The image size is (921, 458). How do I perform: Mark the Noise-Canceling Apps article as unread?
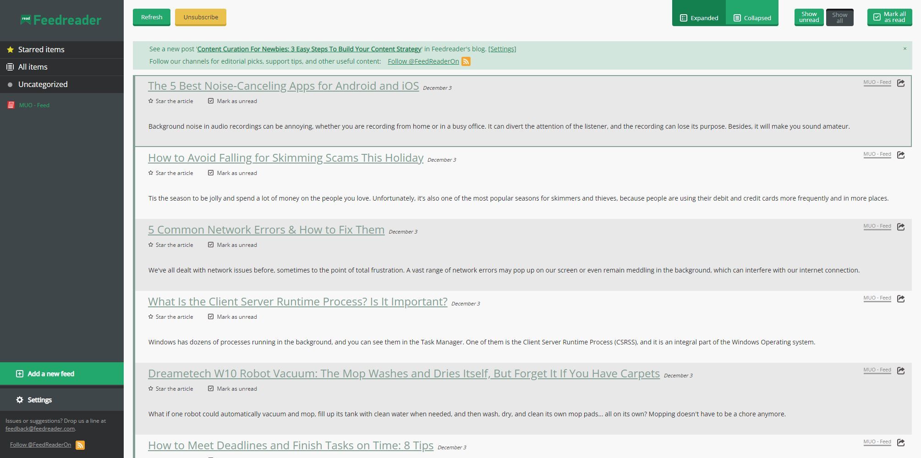click(232, 101)
